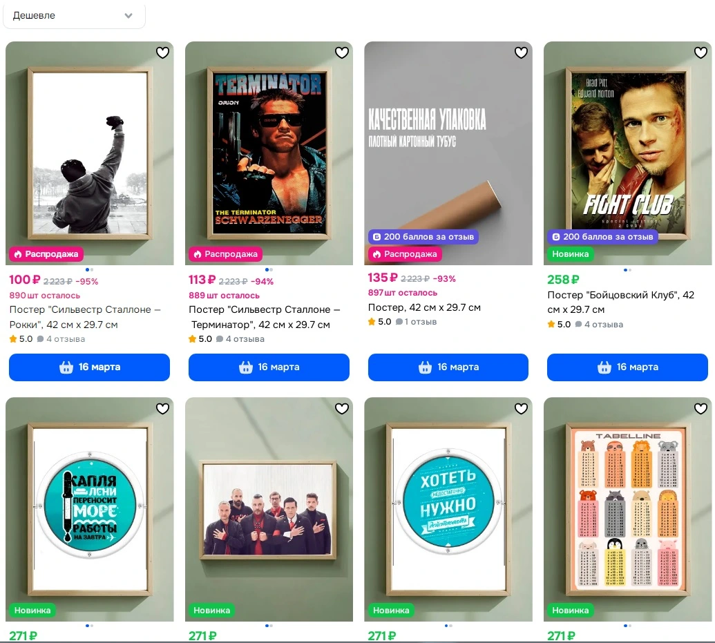
Task: Click Новинка badge on Капля лени poster
Action: [32, 610]
